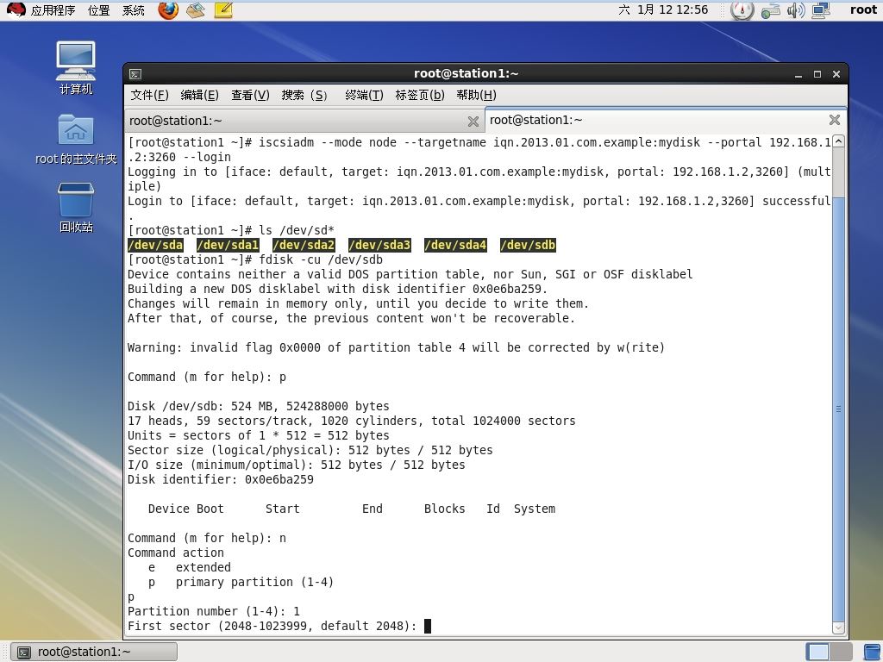Close the terminal window
This screenshot has height=662, width=883.
point(836,74)
